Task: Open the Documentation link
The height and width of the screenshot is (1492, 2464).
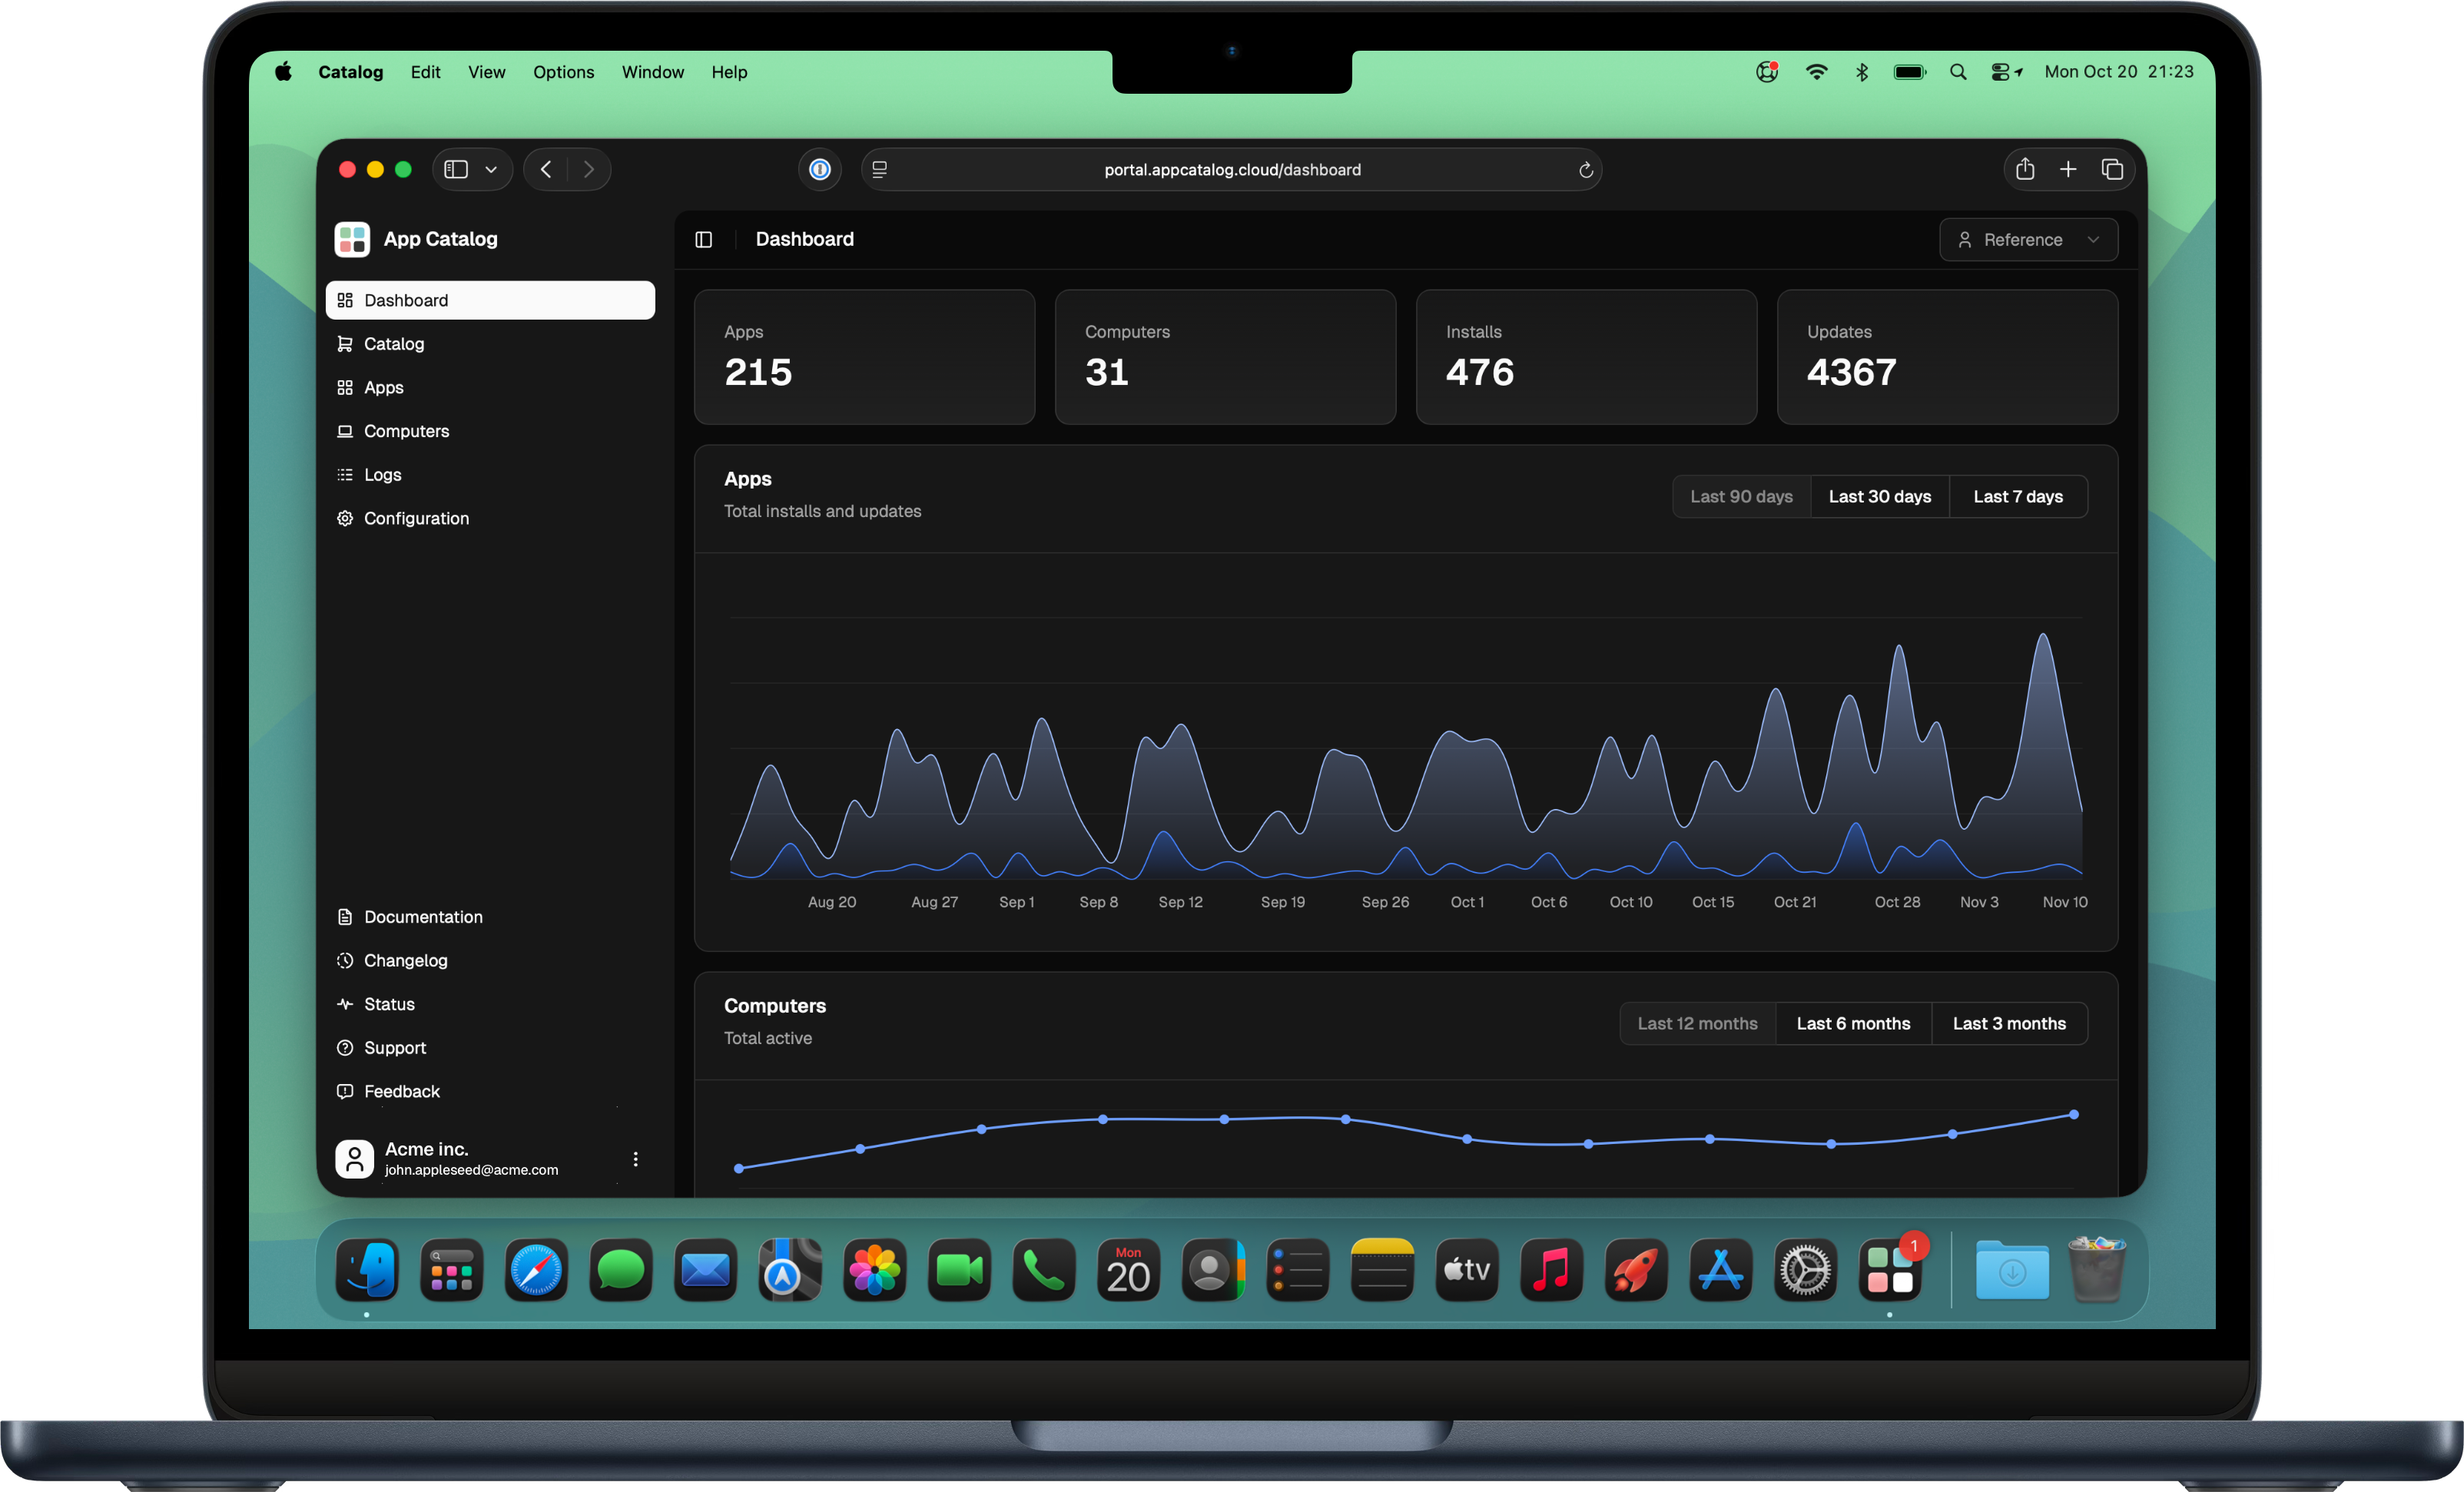Action: (423, 916)
